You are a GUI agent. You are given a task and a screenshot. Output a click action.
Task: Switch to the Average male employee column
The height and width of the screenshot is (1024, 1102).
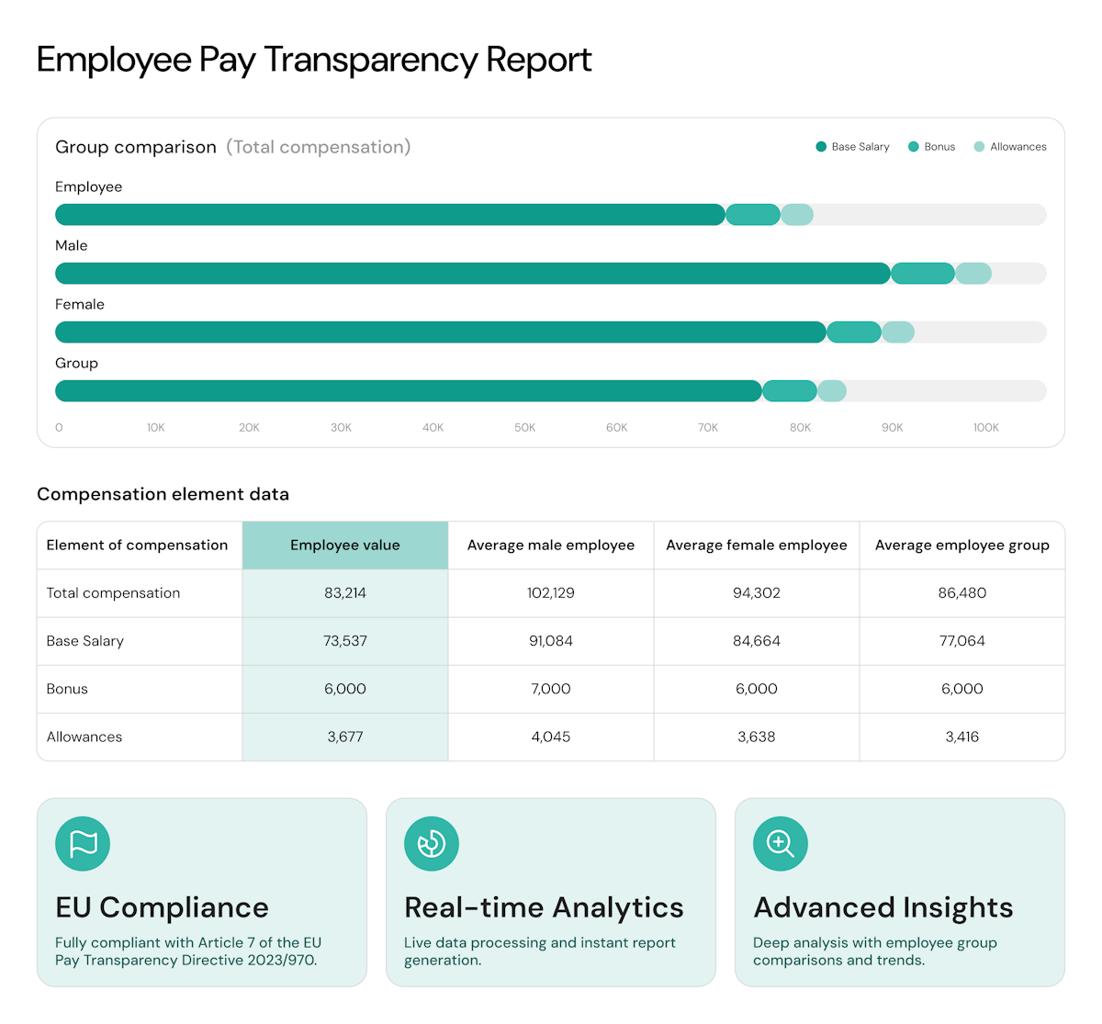549,545
